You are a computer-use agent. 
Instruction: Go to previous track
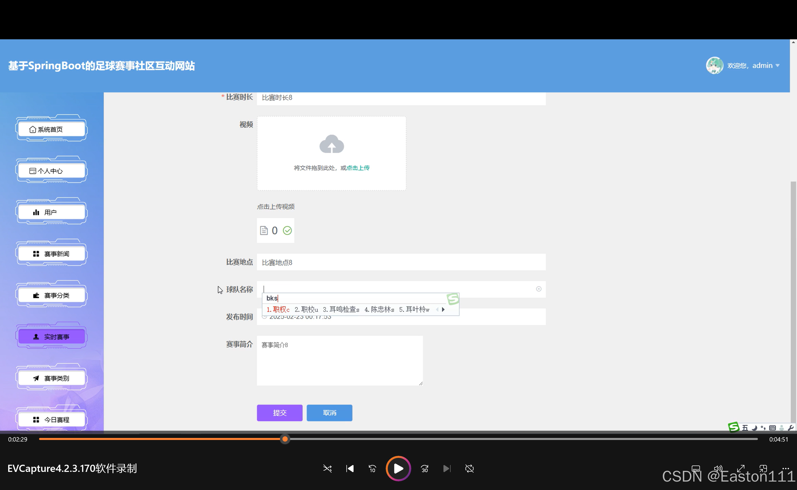350,468
